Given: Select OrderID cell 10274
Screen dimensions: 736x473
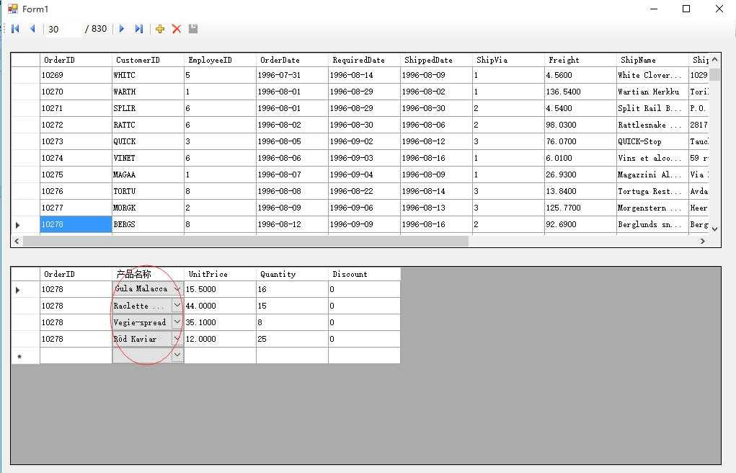Looking at the screenshot, I should 76,158.
